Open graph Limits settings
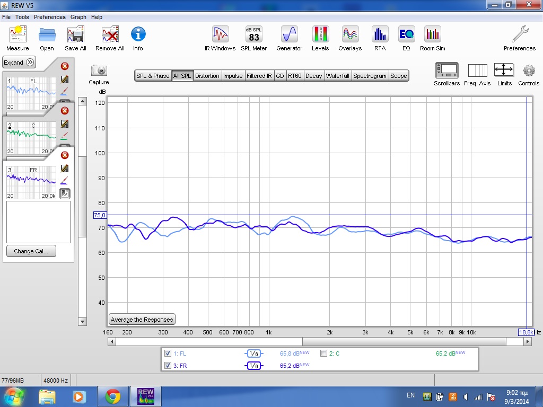This screenshot has height=407, width=543. click(504, 70)
